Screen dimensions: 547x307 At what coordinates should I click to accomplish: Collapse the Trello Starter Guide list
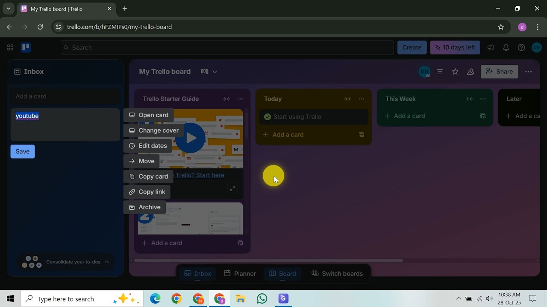pyautogui.click(x=226, y=99)
